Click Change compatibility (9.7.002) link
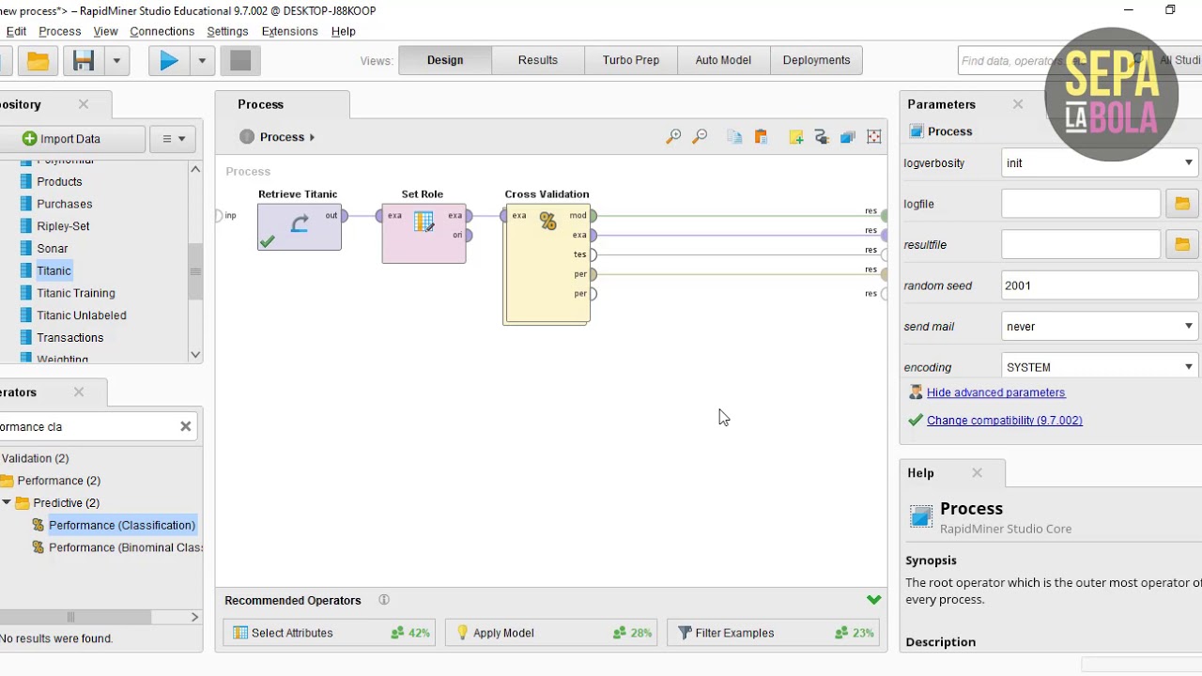Image resolution: width=1202 pixels, height=676 pixels. pos(1005,421)
